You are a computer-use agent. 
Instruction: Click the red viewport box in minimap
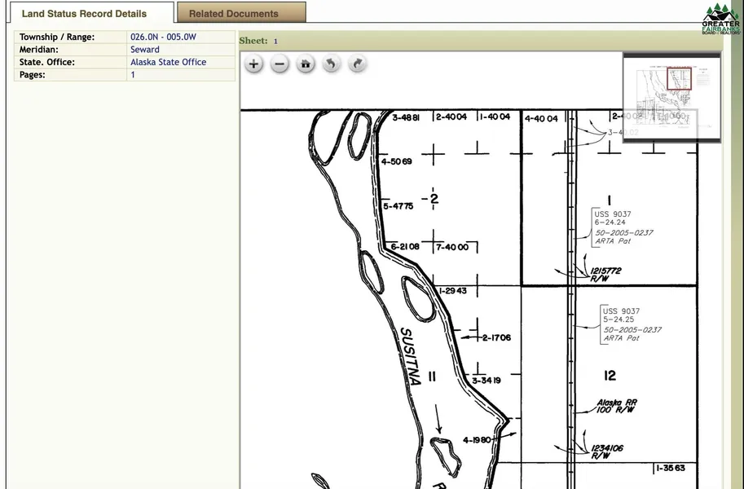(679, 78)
